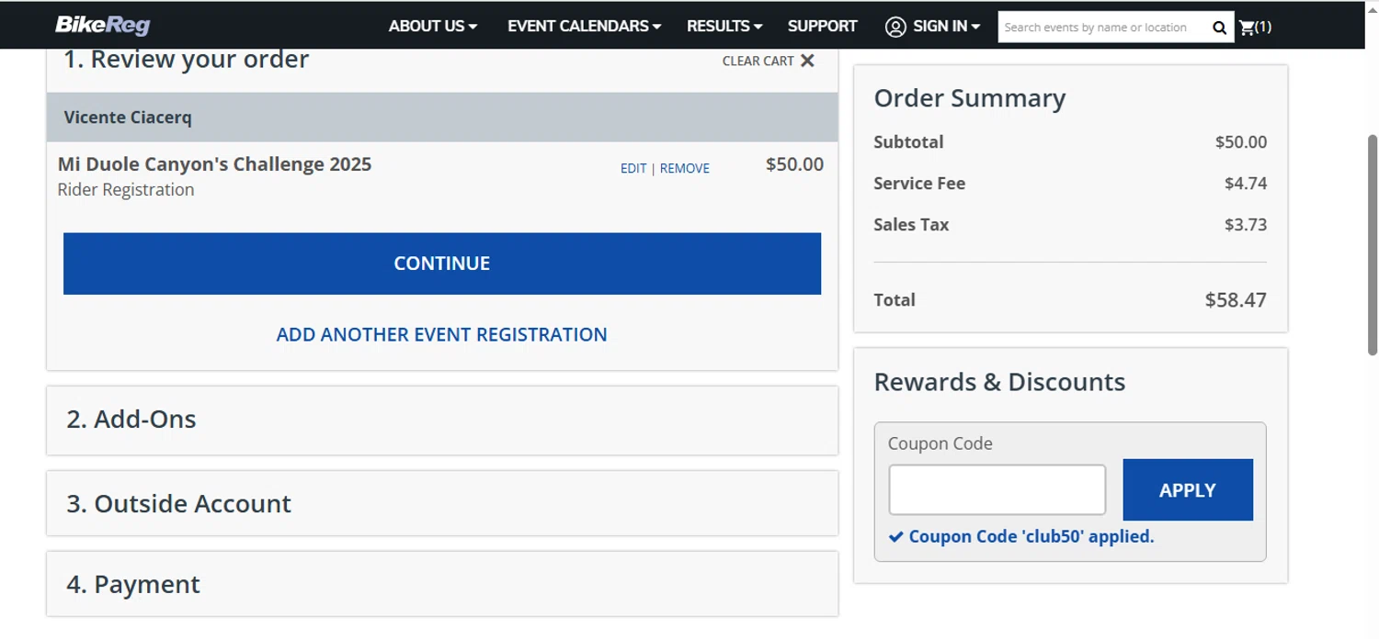
Task: Click the Rewards & Discounts heading
Action: [999, 382]
